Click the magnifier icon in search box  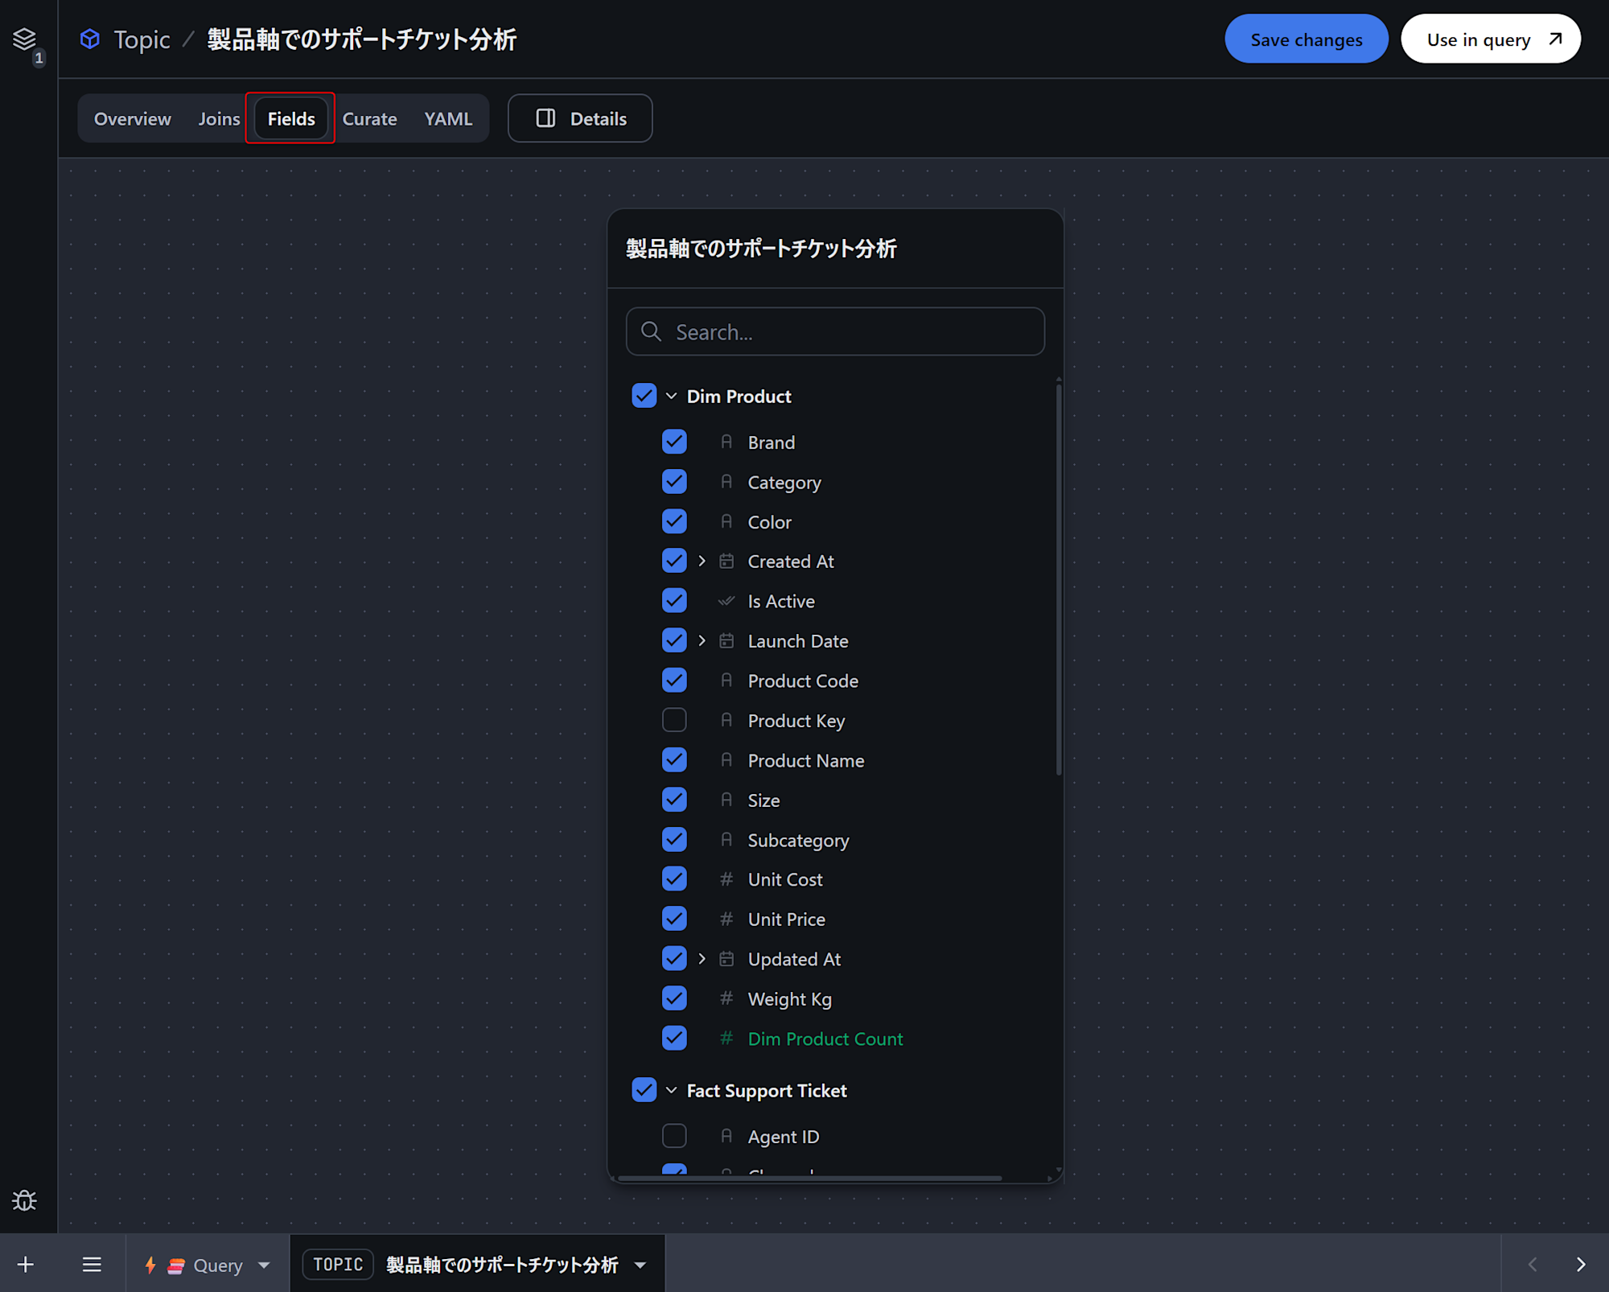[651, 331]
